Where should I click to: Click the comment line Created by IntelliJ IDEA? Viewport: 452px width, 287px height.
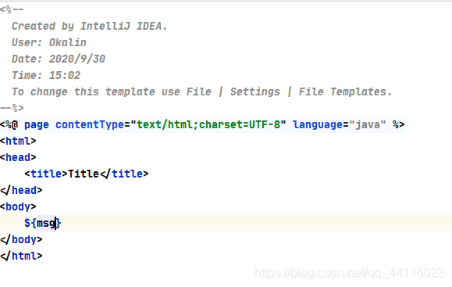89,26
